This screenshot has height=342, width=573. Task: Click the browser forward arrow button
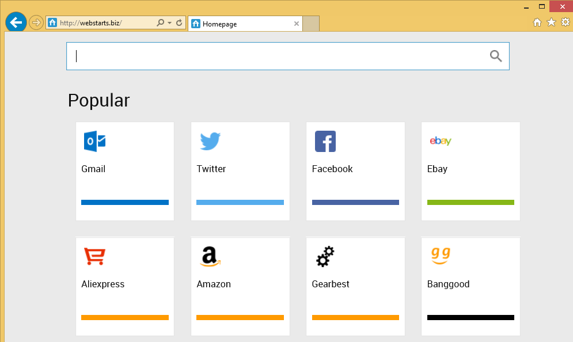click(36, 23)
